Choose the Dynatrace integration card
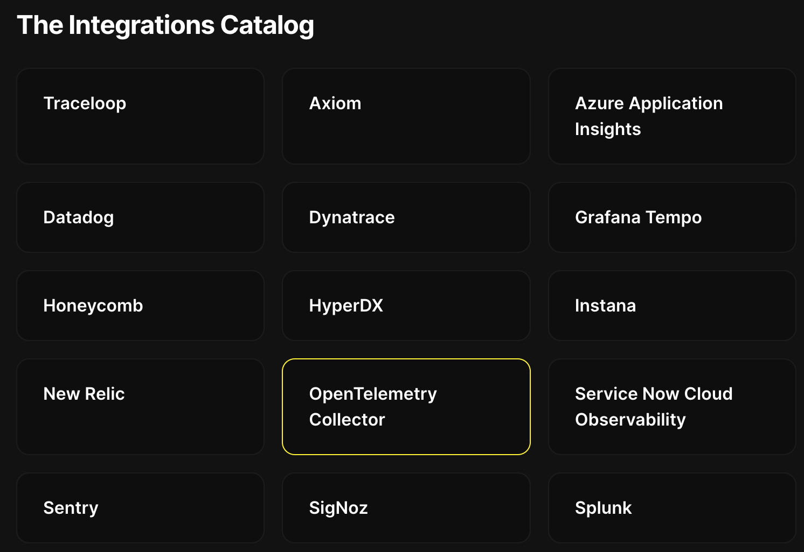Screen dimensions: 804x552 pos(406,217)
